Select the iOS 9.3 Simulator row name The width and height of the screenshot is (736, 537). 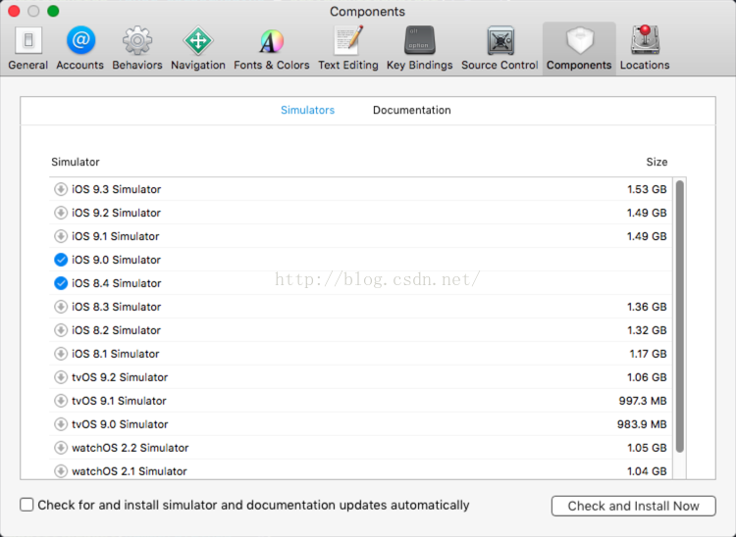coord(116,189)
